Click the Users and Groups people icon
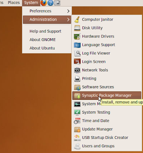Screen dimensions: 143x153 click(77, 146)
